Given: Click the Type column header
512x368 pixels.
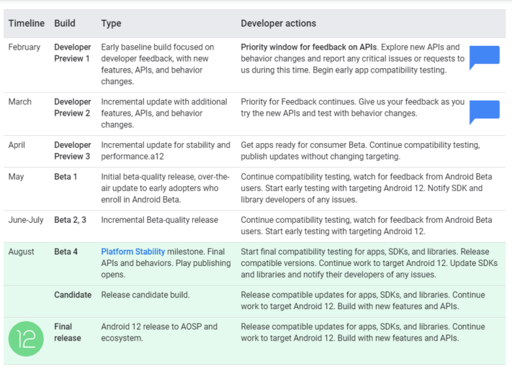Looking at the screenshot, I should [111, 24].
